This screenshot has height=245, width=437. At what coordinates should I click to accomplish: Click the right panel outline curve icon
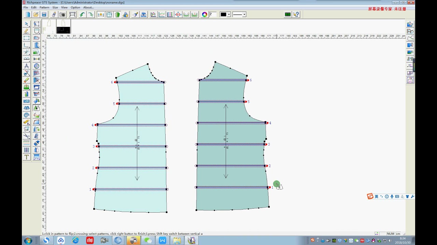pyautogui.click(x=410, y=38)
